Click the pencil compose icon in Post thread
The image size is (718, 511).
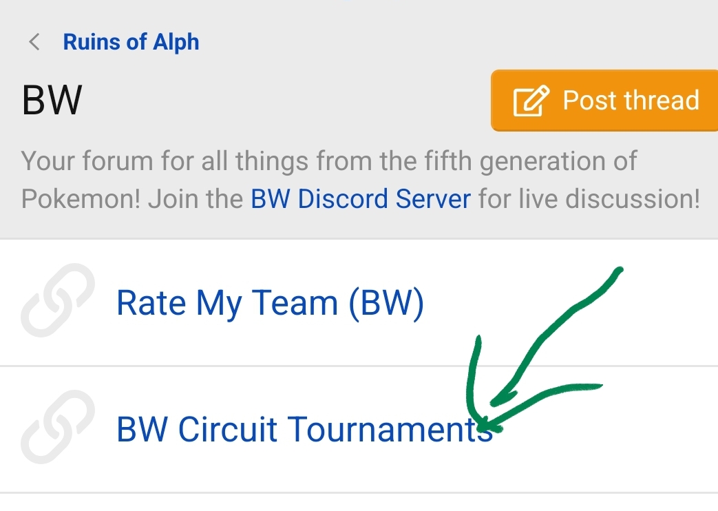click(531, 101)
